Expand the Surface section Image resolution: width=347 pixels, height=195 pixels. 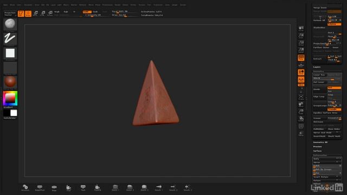317,151
